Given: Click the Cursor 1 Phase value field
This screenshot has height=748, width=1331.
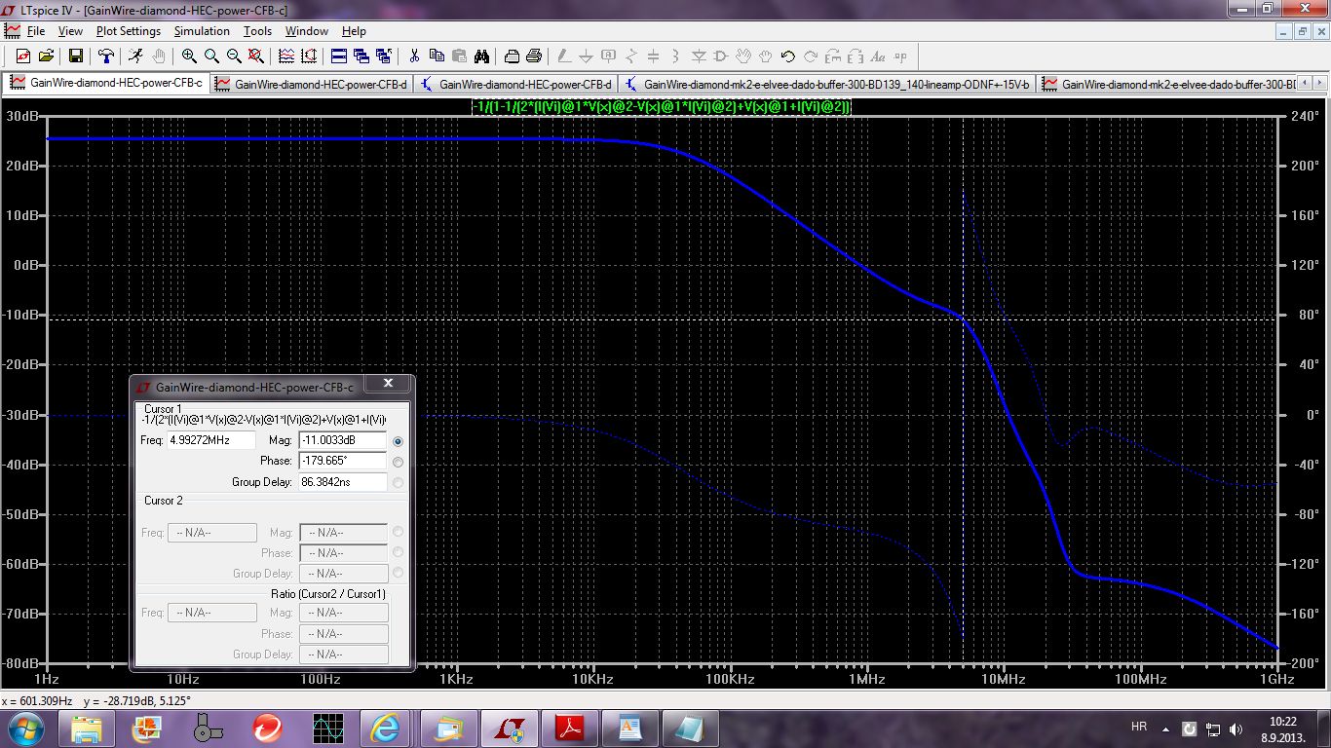Looking at the screenshot, I should pyautogui.click(x=343, y=461).
